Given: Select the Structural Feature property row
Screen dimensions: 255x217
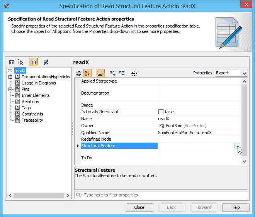Looking at the screenshot, I should click(161, 146).
